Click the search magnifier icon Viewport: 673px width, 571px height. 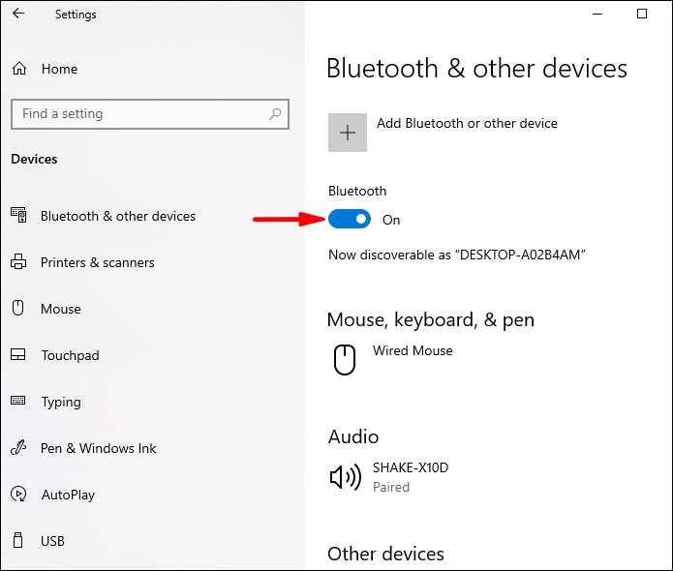point(276,114)
